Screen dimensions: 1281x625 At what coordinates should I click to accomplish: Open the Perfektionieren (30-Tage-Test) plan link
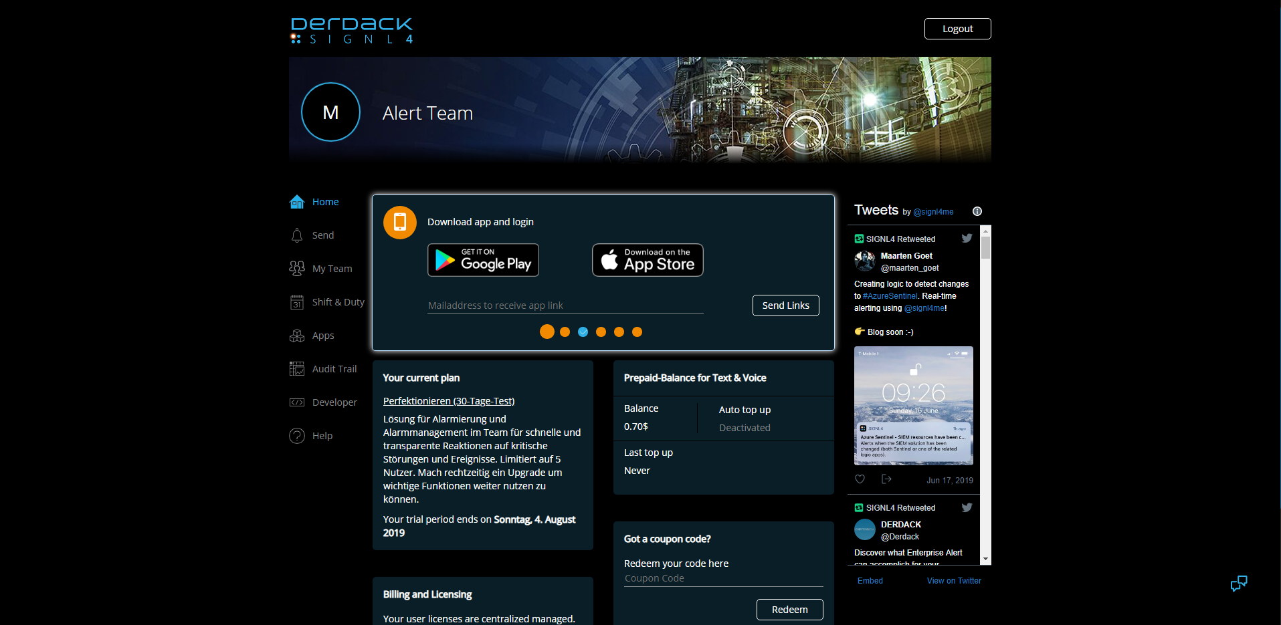tap(449, 401)
